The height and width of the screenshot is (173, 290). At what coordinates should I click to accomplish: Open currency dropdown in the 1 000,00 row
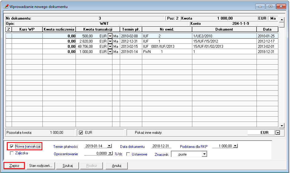[x=110, y=52]
